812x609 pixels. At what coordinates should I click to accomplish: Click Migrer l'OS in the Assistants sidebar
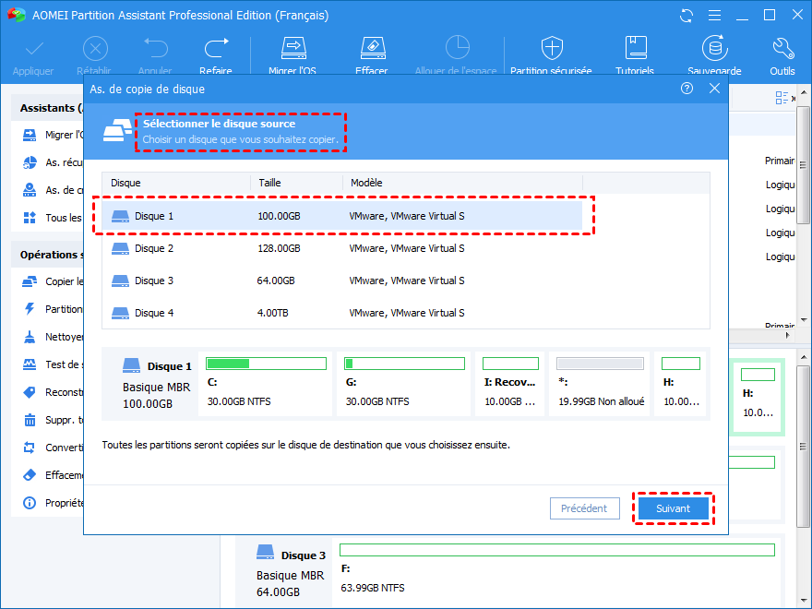click(x=53, y=135)
